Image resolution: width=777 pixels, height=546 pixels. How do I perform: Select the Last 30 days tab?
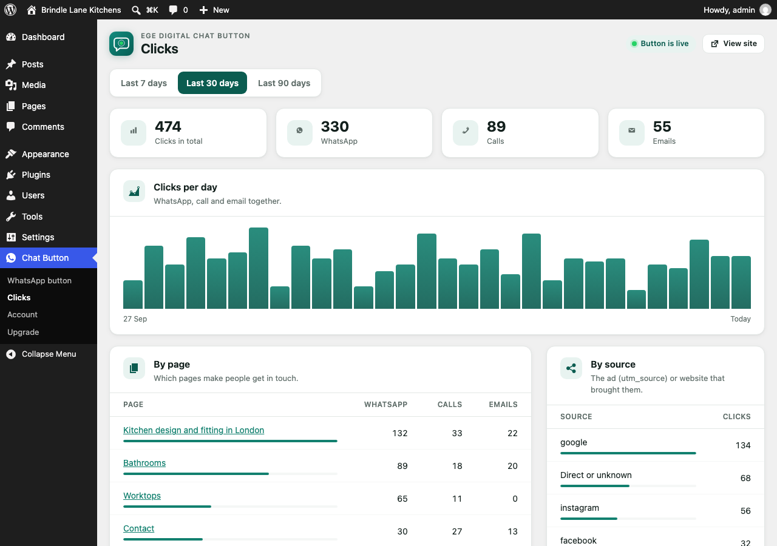point(212,83)
